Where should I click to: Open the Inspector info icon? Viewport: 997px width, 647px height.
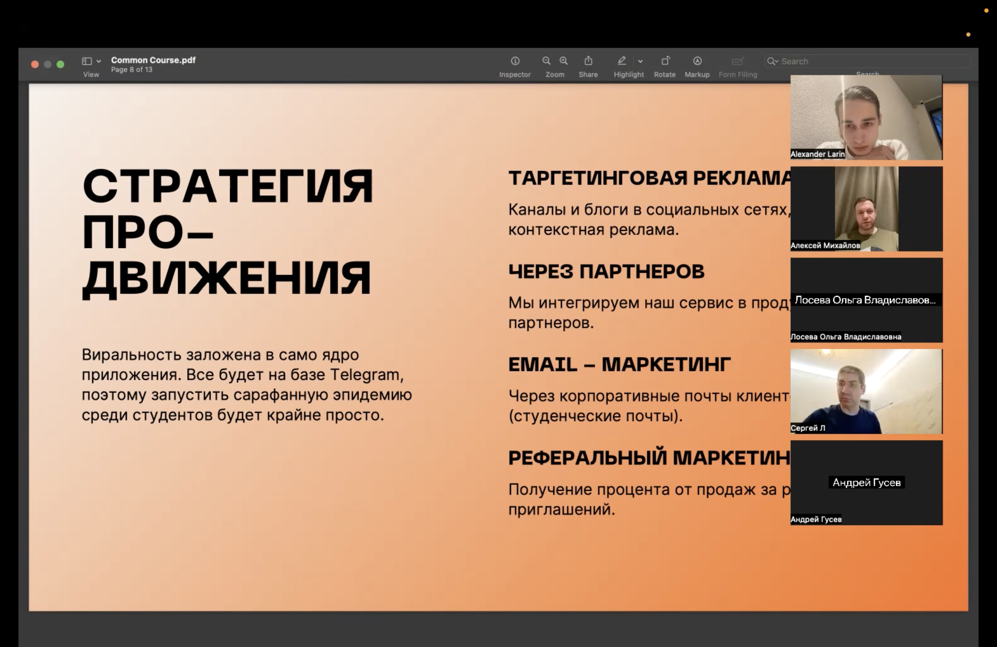[x=515, y=61]
